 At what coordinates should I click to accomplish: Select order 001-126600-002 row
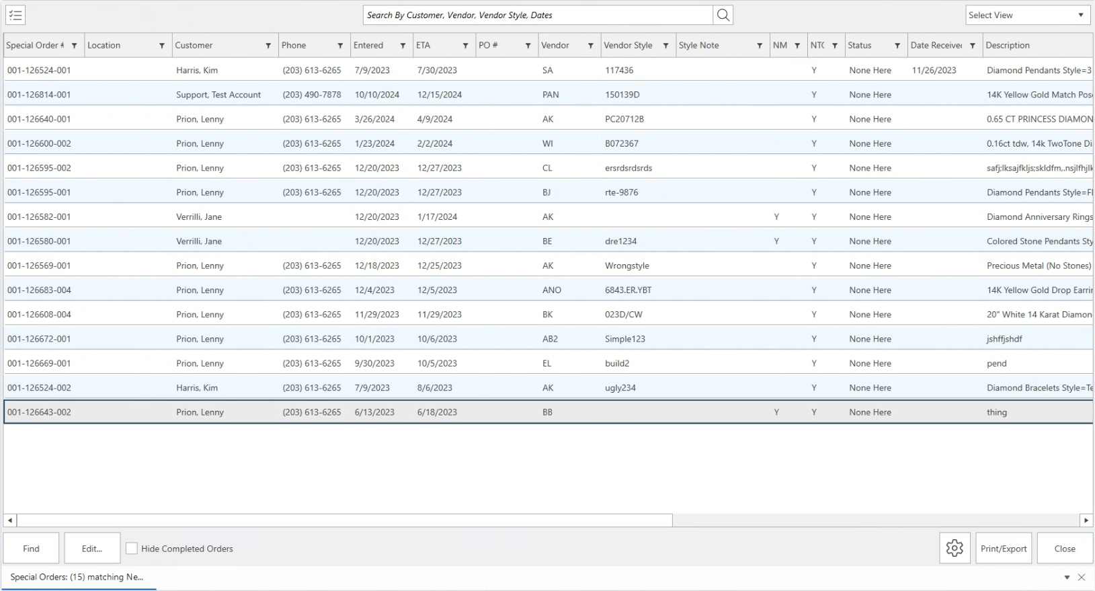[x=548, y=143]
